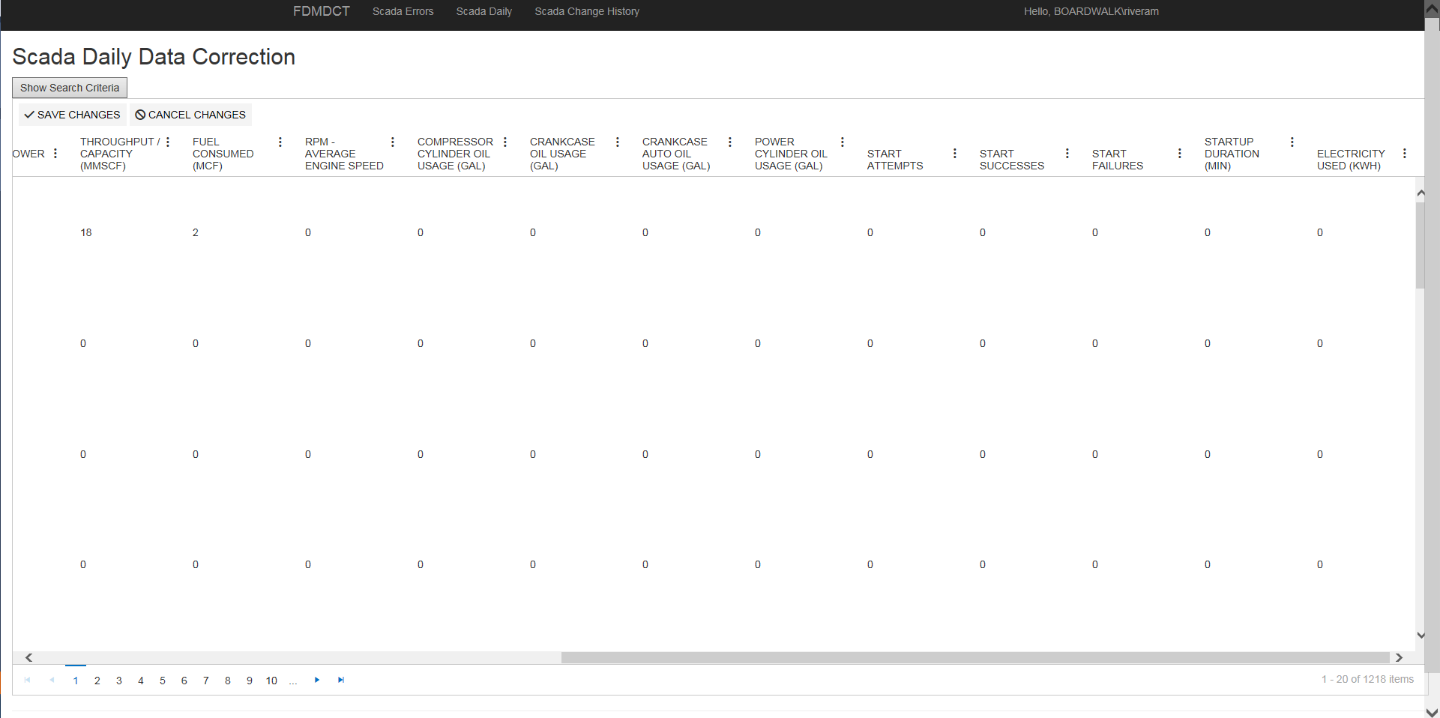Open column menu for Startup Duration
The width and height of the screenshot is (1440, 718).
tap(1292, 142)
